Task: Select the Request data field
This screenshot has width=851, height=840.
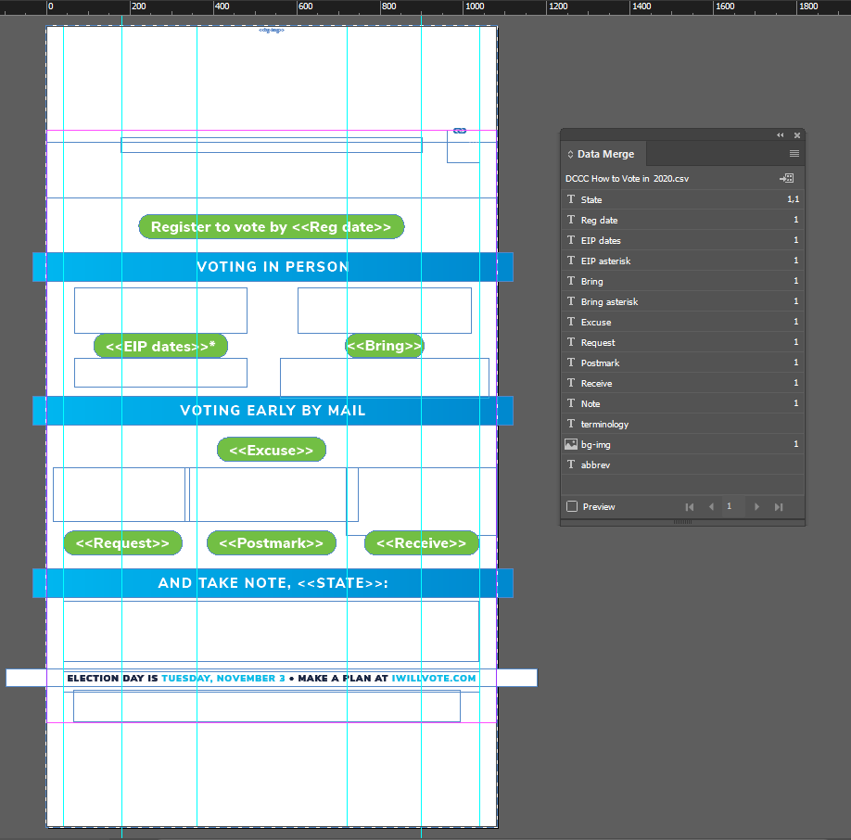Action: tap(682, 342)
